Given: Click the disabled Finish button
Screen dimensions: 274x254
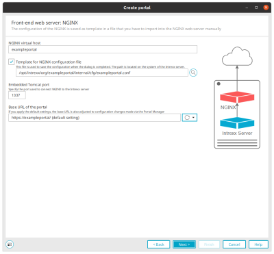Looking at the screenshot, I should coord(209,244).
